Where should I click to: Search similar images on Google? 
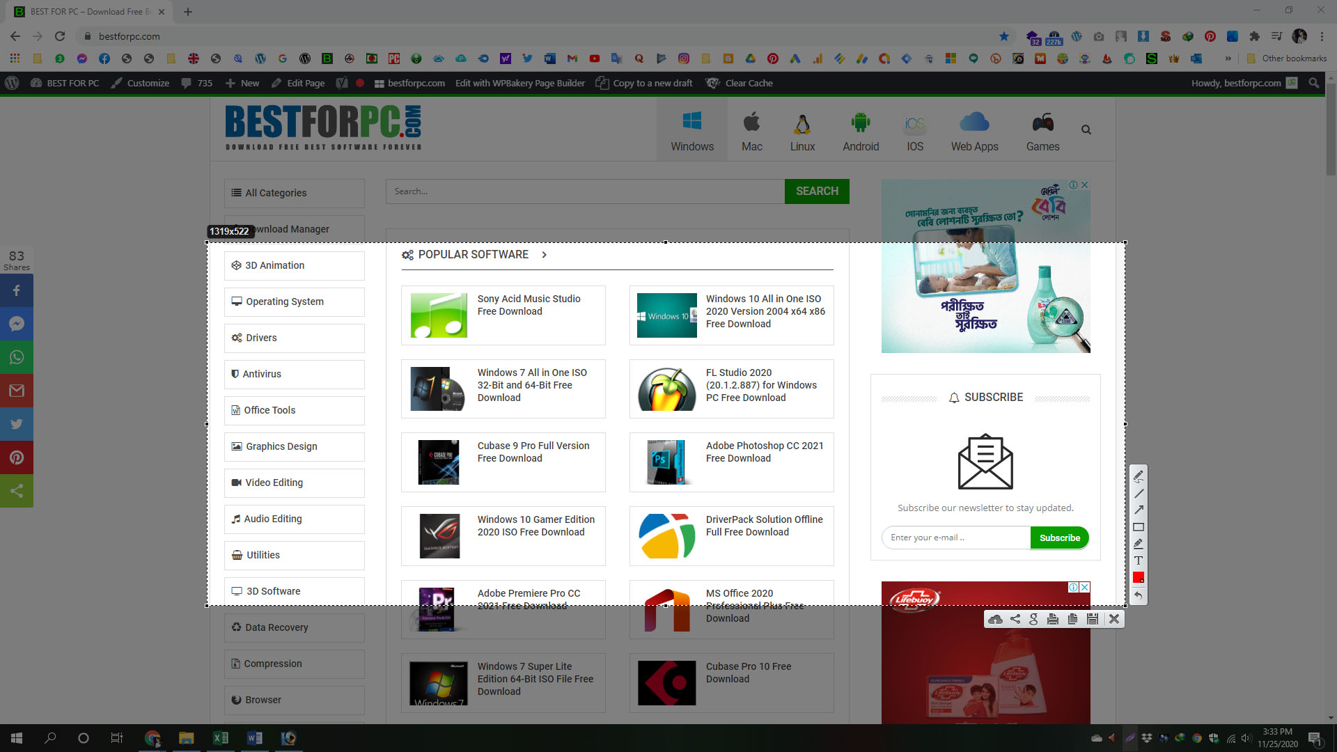[1033, 619]
